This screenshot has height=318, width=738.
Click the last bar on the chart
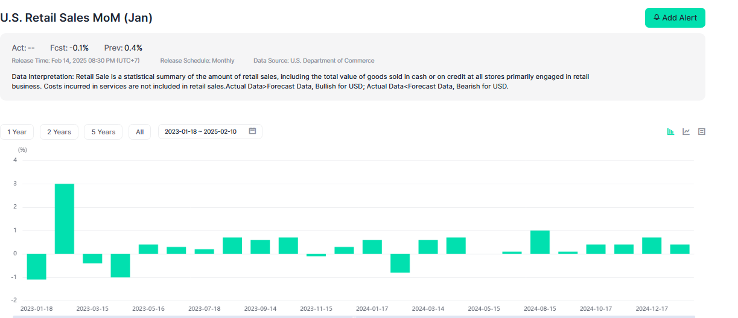[x=679, y=249]
